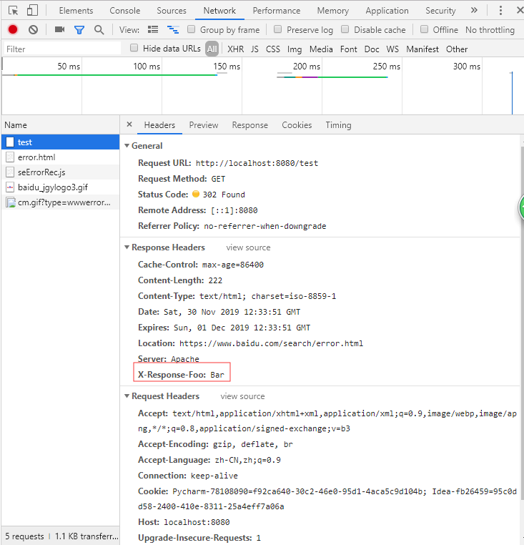Enable Preserve log checkbox
This screenshot has width=524, height=545.
277,29
